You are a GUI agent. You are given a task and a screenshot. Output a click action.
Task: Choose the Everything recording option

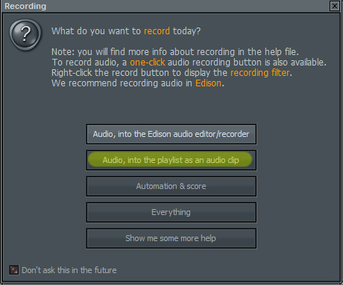[171, 212]
